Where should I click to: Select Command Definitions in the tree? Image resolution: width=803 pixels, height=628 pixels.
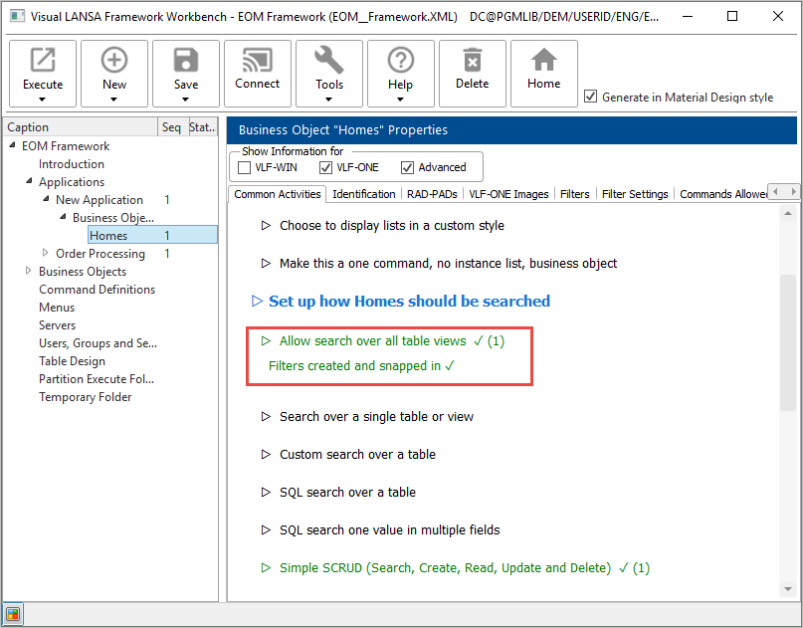(97, 290)
